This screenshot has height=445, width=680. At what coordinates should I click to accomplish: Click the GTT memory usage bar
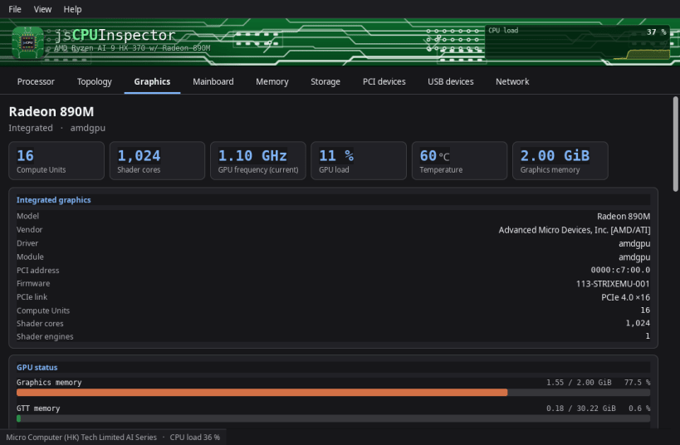pos(333,418)
